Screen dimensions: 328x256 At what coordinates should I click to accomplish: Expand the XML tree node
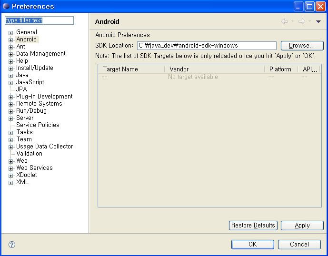pyautogui.click(x=10, y=183)
